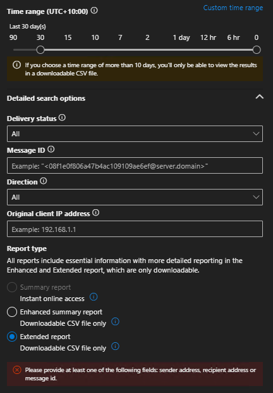Select the Extended report radio button
The width and height of the screenshot is (273, 393).
coord(12,337)
